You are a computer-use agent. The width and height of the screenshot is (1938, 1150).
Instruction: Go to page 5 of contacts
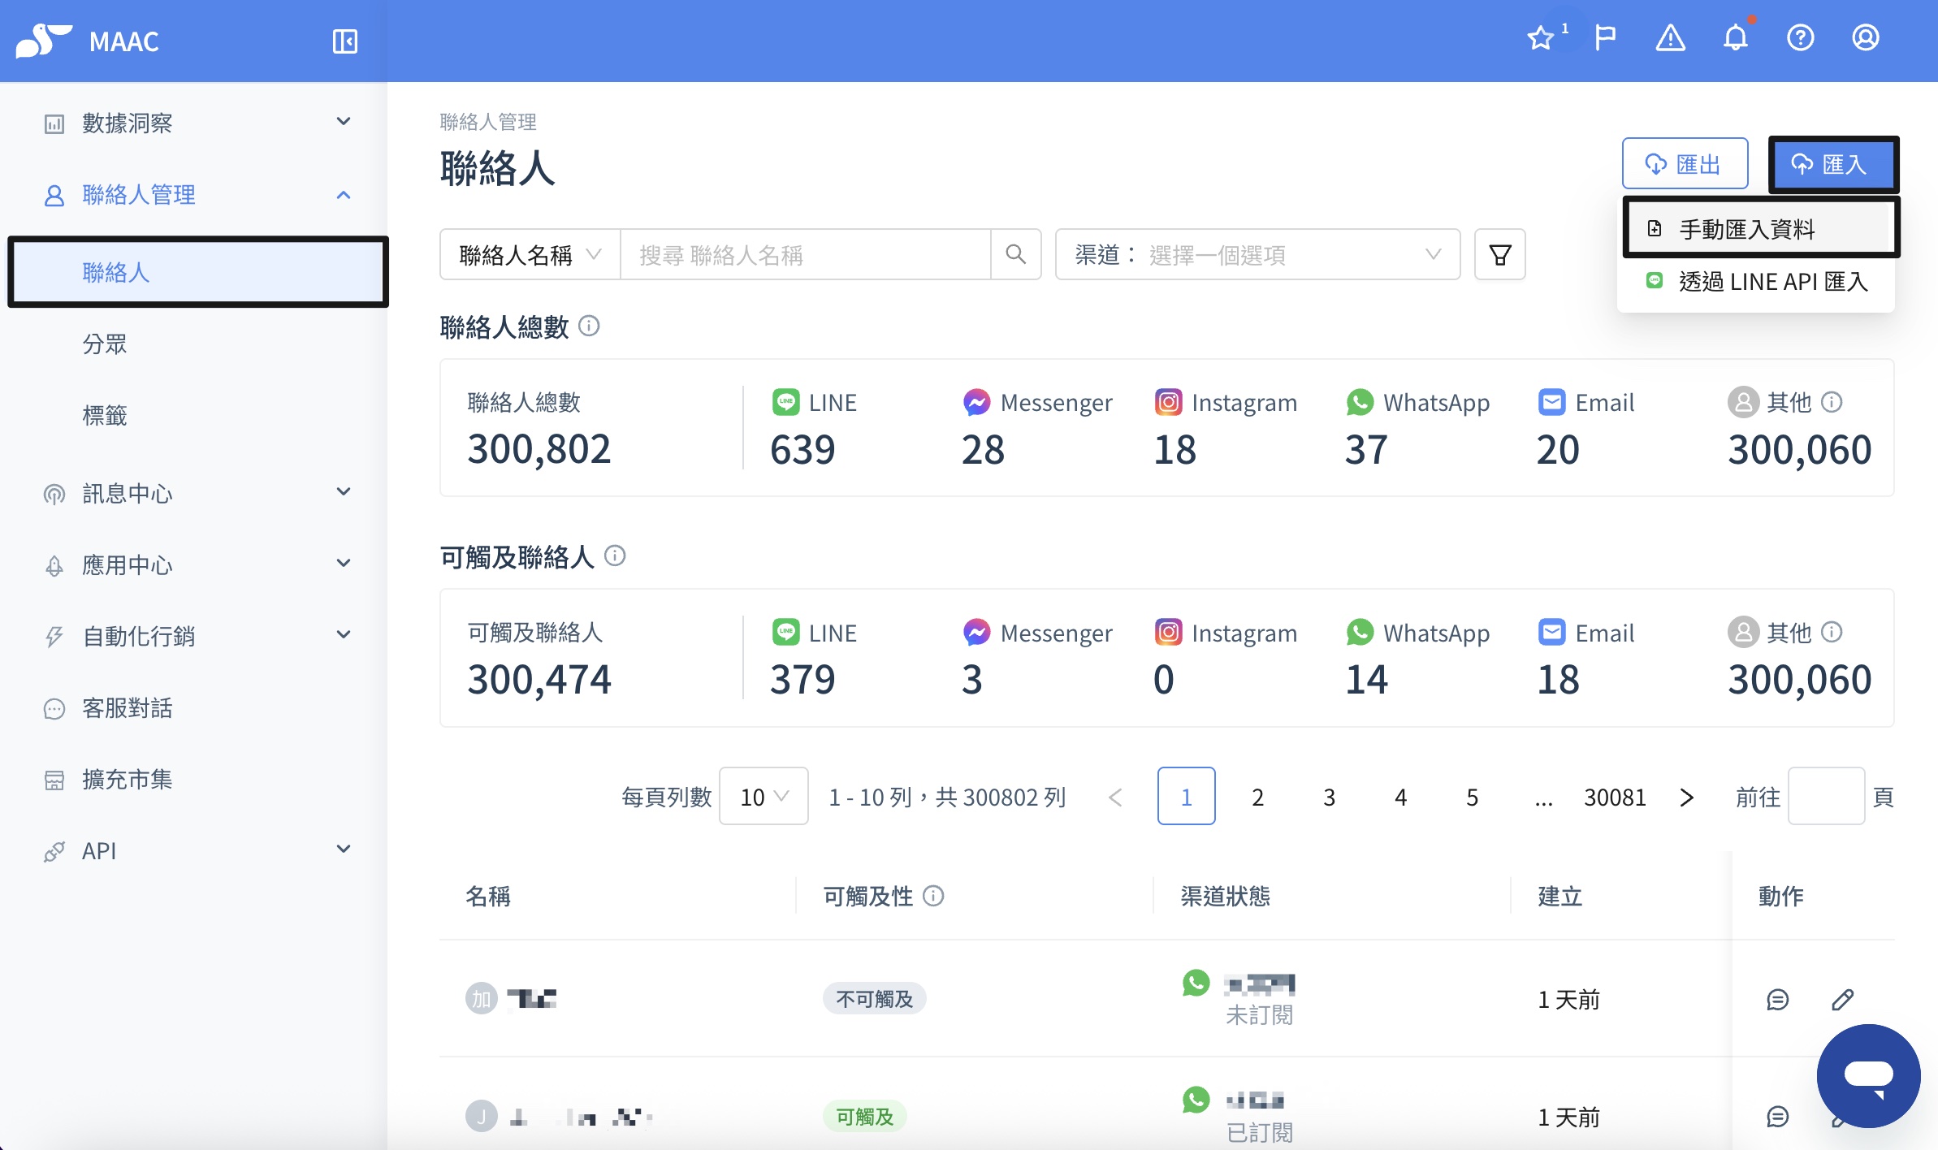(1473, 796)
